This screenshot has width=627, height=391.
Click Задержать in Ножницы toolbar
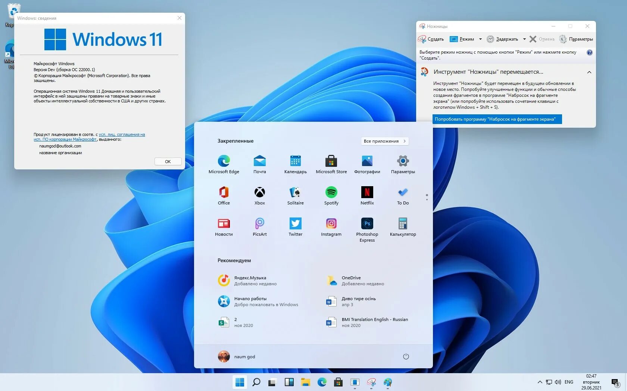click(x=502, y=39)
